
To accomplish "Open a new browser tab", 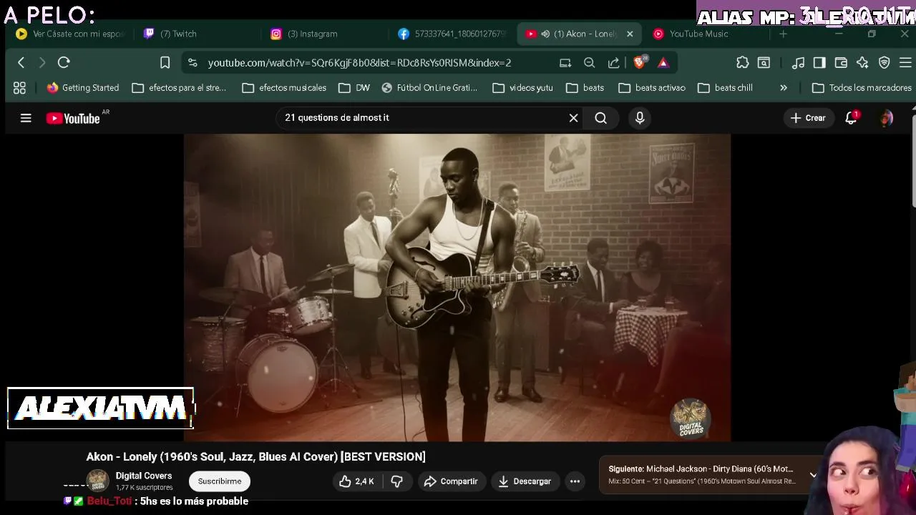I will coord(783,34).
